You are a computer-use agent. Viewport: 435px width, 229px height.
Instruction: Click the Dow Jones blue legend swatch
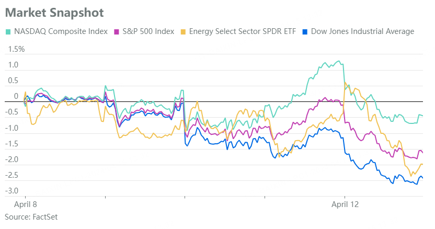(x=305, y=31)
